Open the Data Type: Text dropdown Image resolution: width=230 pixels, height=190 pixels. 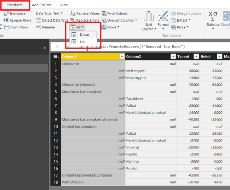tap(49, 13)
